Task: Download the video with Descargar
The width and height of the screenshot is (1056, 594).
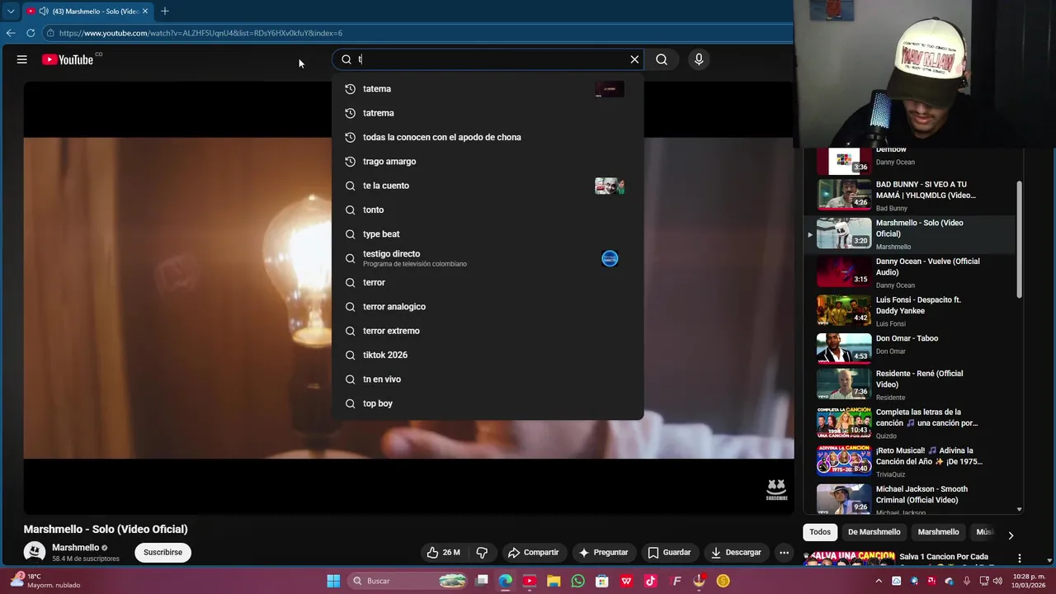Action: click(736, 553)
